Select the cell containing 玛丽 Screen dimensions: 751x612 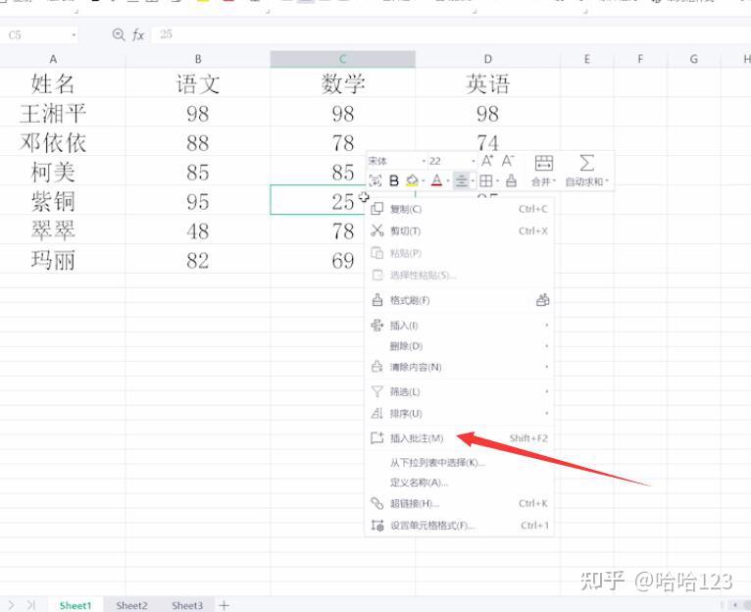pos(63,259)
